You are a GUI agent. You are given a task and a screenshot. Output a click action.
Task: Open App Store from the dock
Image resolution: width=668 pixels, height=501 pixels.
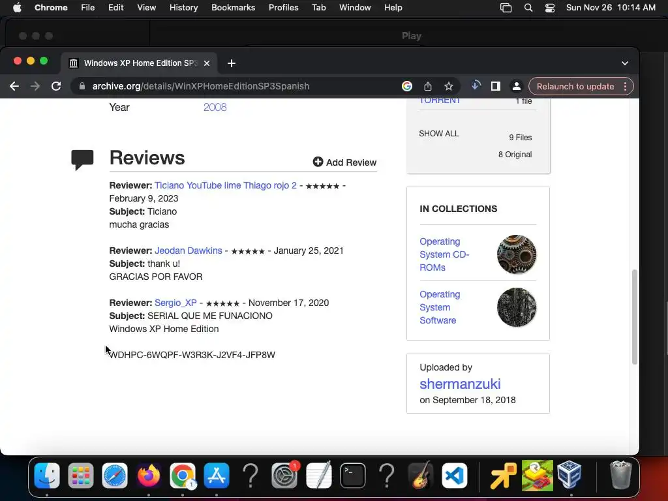[217, 475]
